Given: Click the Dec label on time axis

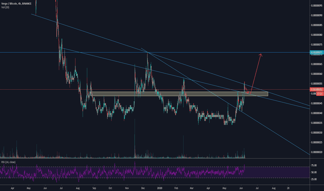Looking at the screenshot, I should [143, 188].
